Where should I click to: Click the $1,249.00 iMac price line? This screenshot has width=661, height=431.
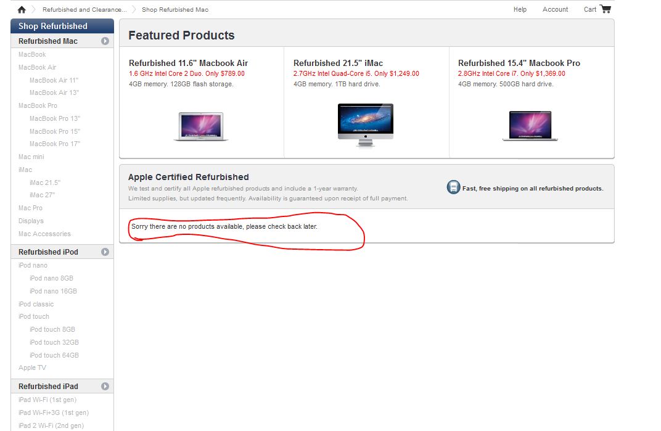tap(356, 73)
